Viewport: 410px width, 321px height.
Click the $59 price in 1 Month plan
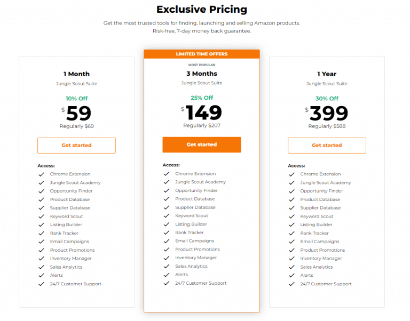click(x=76, y=114)
